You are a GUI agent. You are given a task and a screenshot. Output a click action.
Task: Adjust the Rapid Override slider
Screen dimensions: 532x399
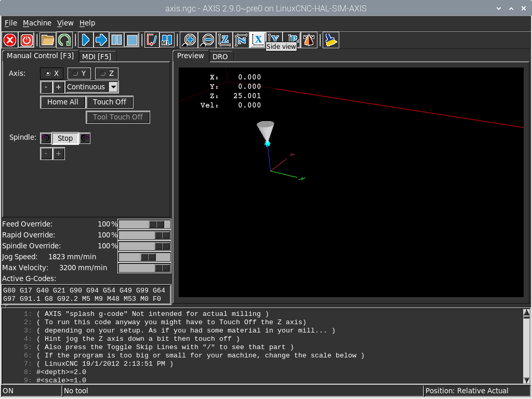144,235
